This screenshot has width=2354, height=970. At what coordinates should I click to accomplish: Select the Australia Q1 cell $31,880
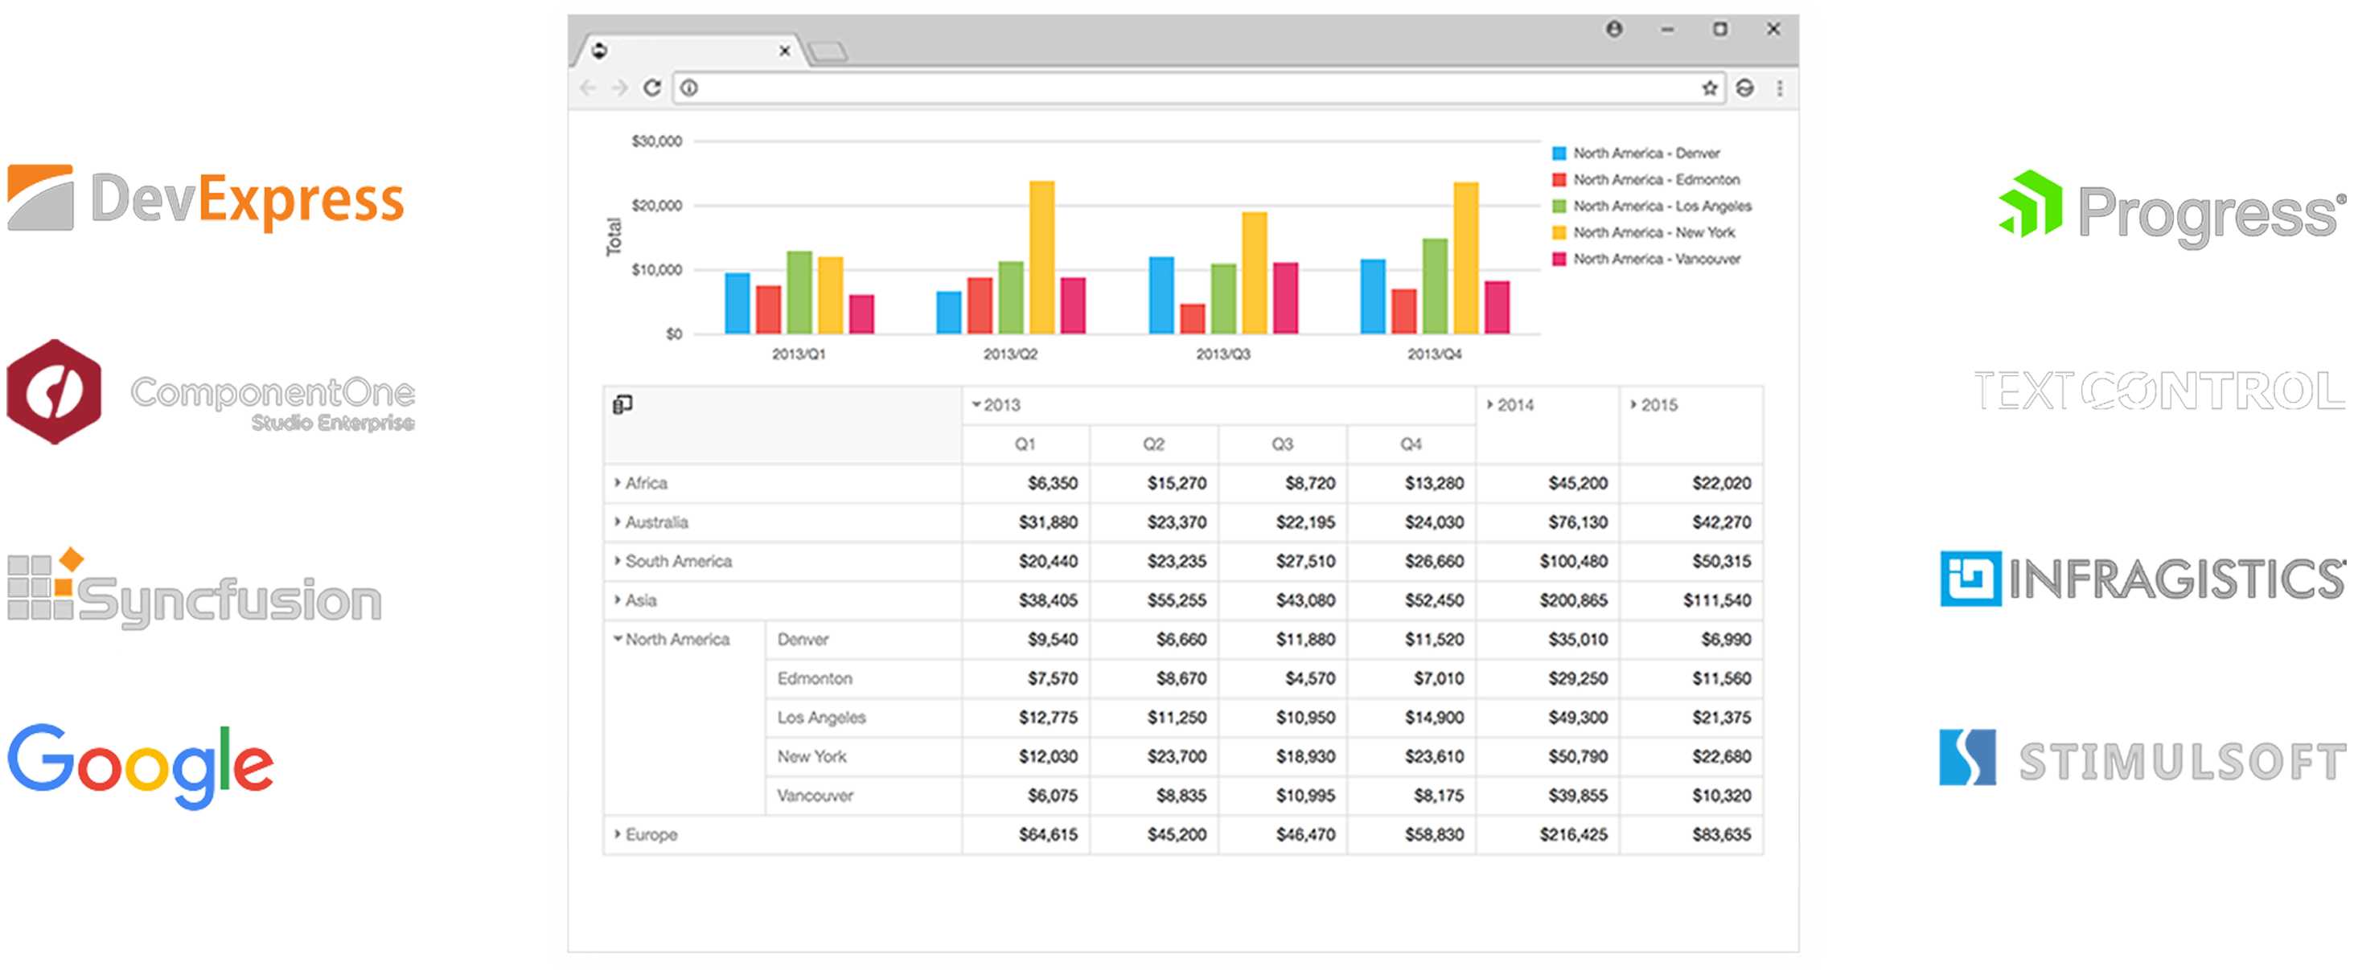(1025, 522)
